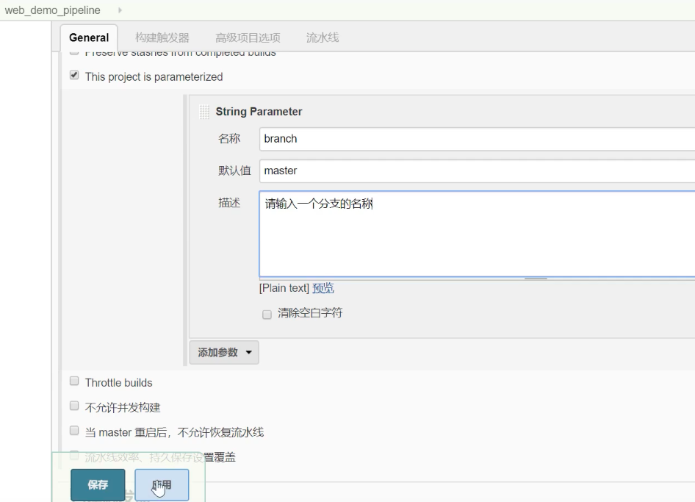Check 不允许并发构建 option
Screen dimensions: 695x502
click(74, 406)
